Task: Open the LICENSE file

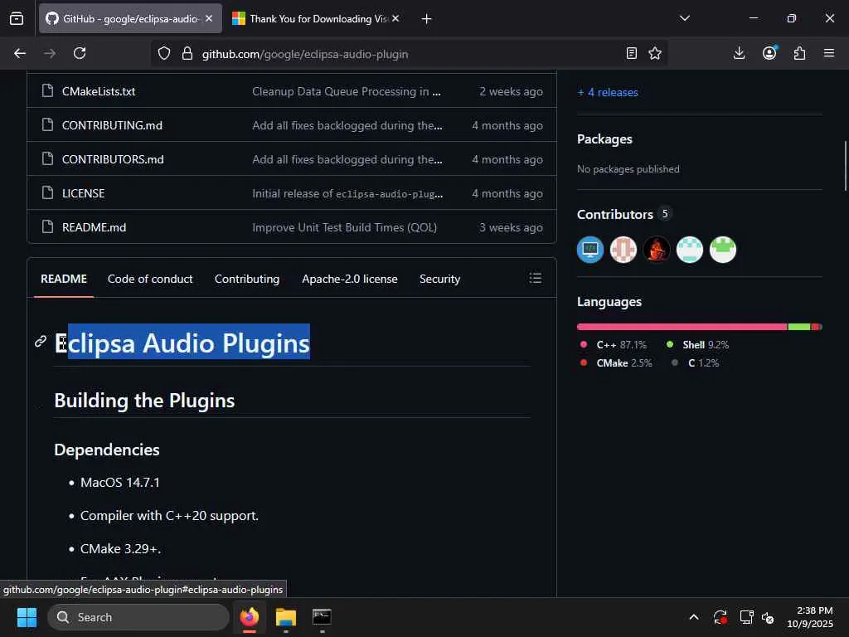Action: 84,193
